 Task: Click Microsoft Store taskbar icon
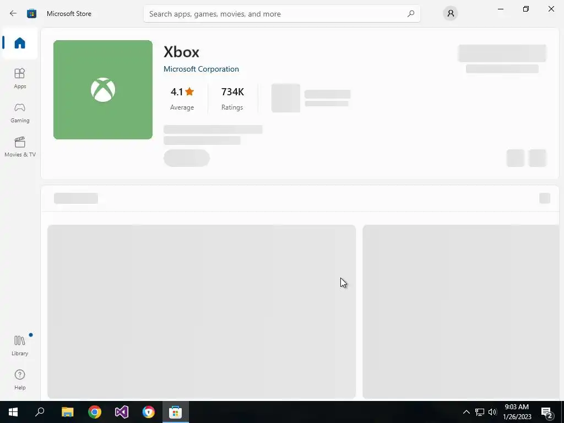point(176,412)
